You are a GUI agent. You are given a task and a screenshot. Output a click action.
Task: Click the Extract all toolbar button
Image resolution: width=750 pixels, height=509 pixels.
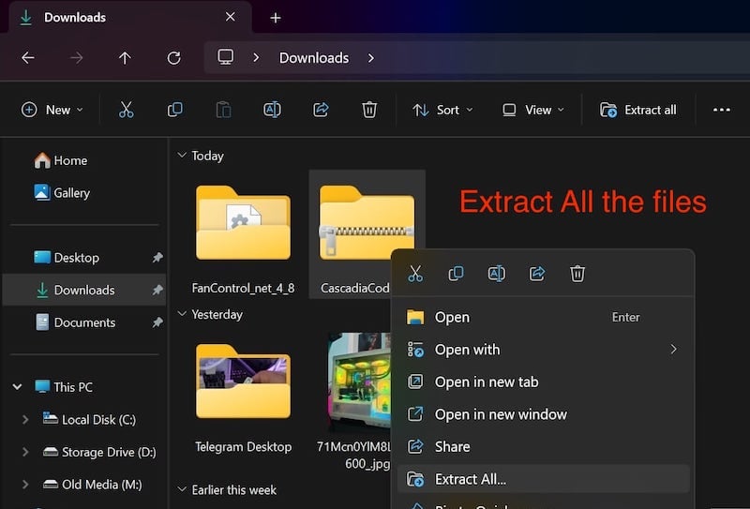click(638, 110)
